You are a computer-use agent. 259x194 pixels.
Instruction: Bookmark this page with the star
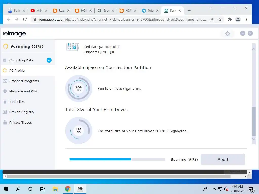(x=220, y=20)
